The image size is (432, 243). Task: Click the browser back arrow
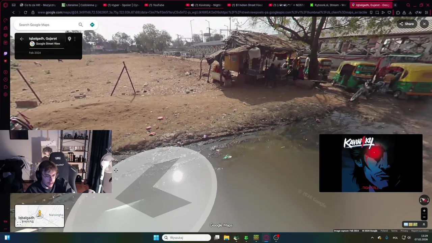[13, 12]
